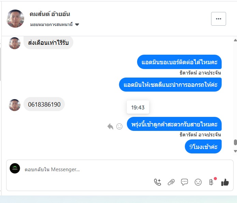Open emoji picker in reply box
Image resolution: width=237 pixels, height=203 pixels.
point(198,182)
